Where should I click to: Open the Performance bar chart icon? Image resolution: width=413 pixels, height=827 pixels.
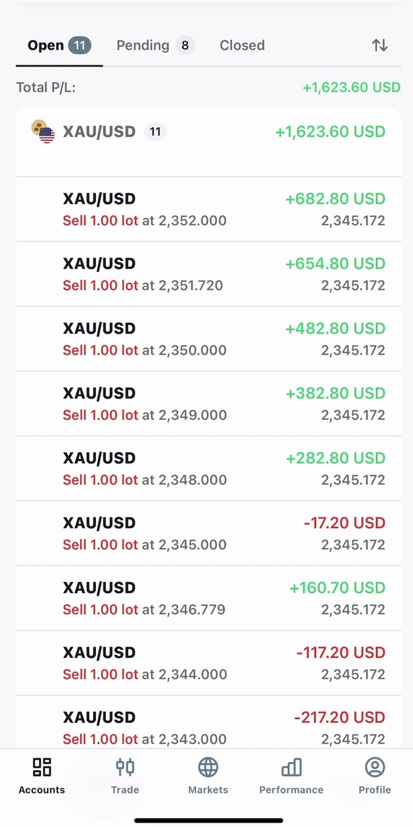(x=291, y=768)
